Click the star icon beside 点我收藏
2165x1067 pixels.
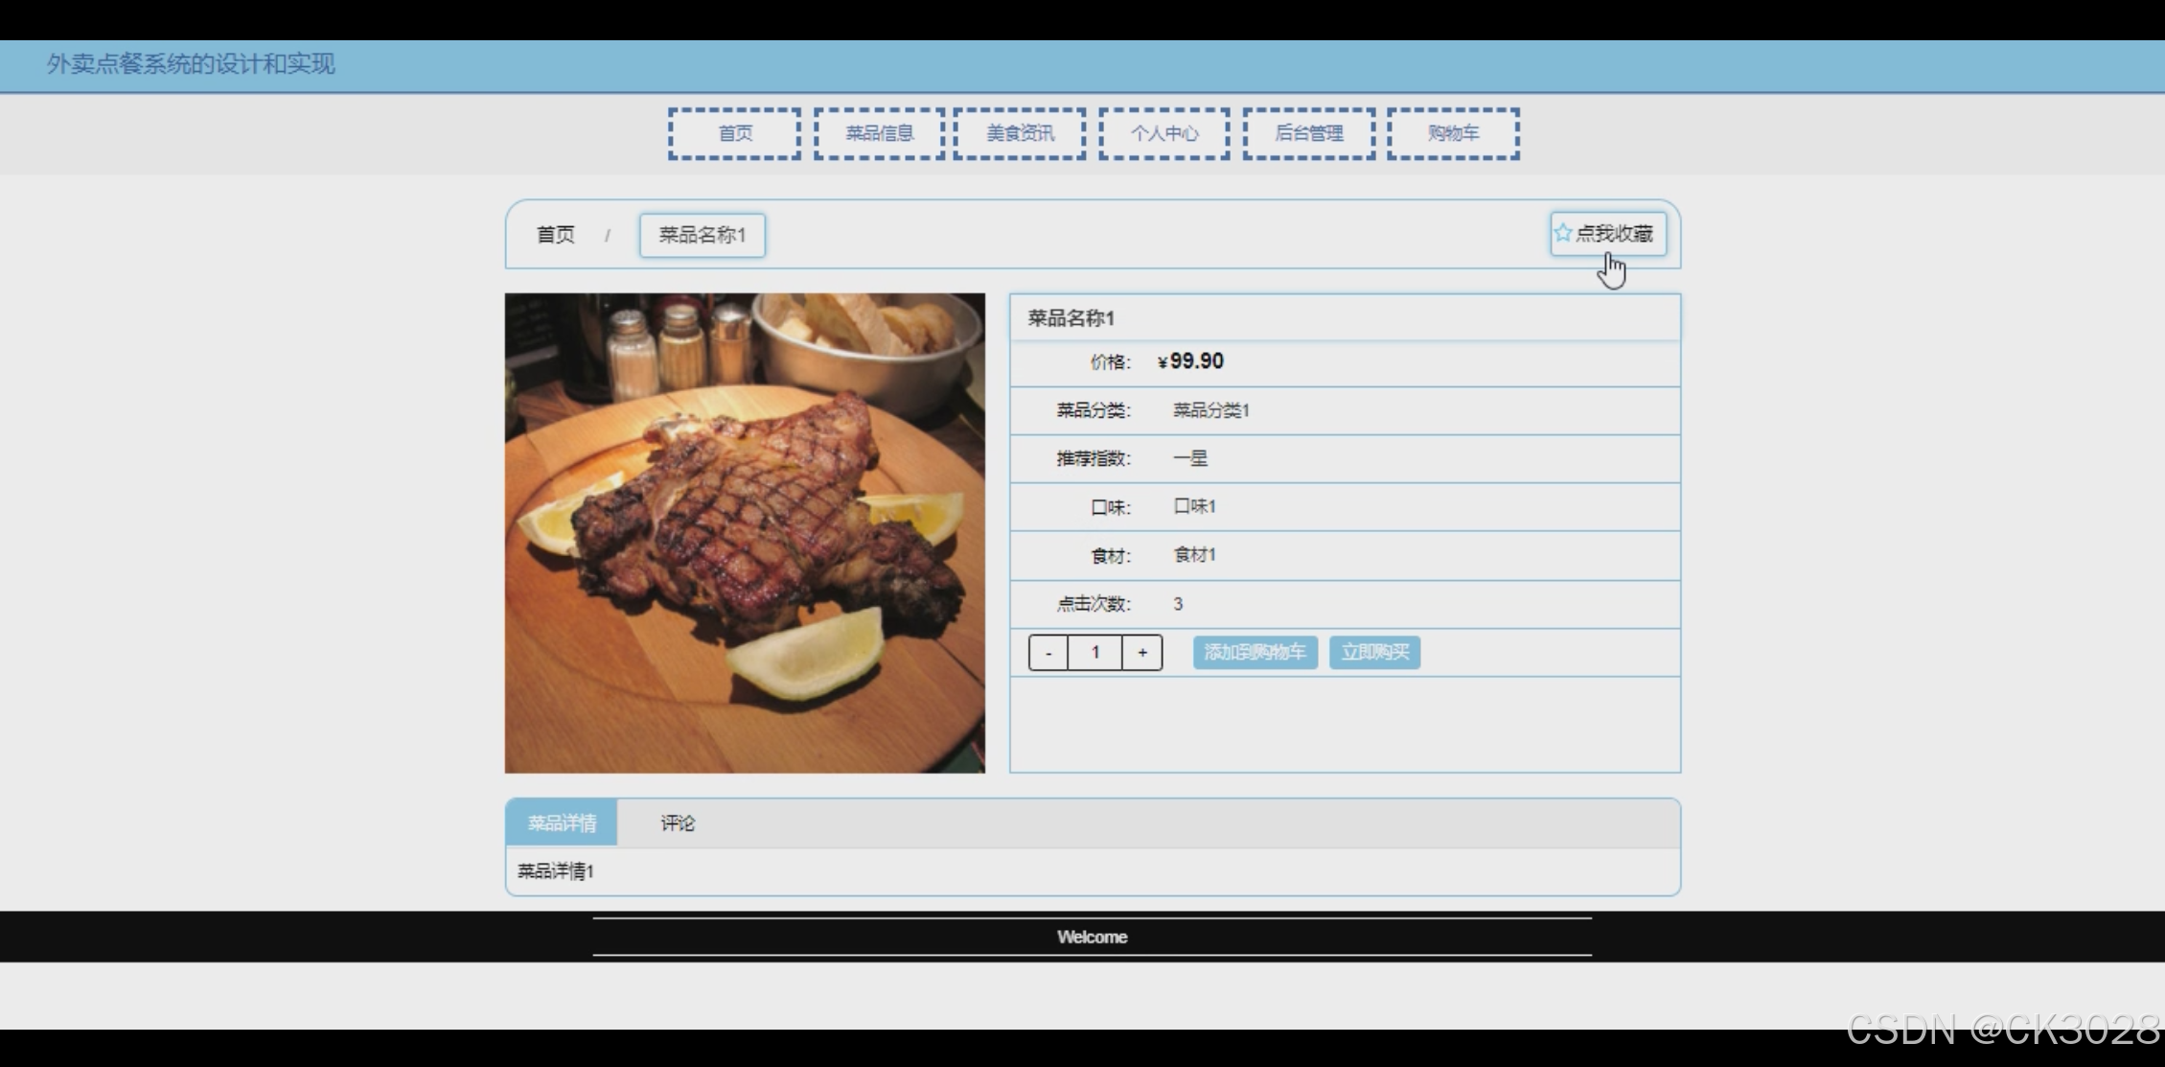1563,233
